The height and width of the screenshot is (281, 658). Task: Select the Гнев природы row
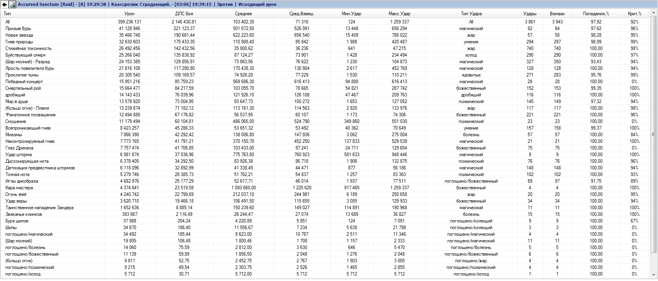click(x=325, y=42)
